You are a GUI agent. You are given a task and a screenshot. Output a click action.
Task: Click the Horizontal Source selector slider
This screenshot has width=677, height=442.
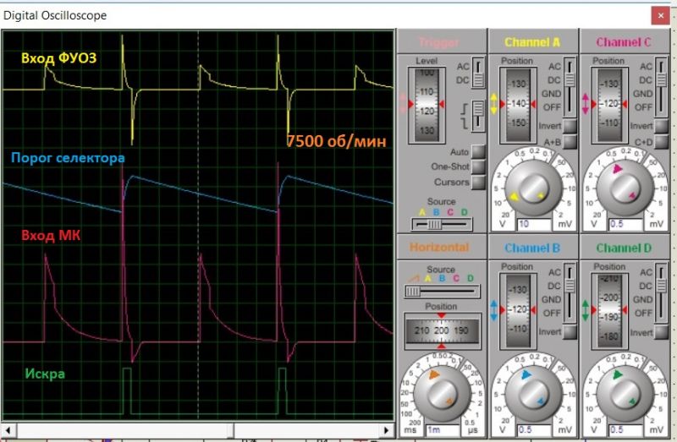point(442,292)
